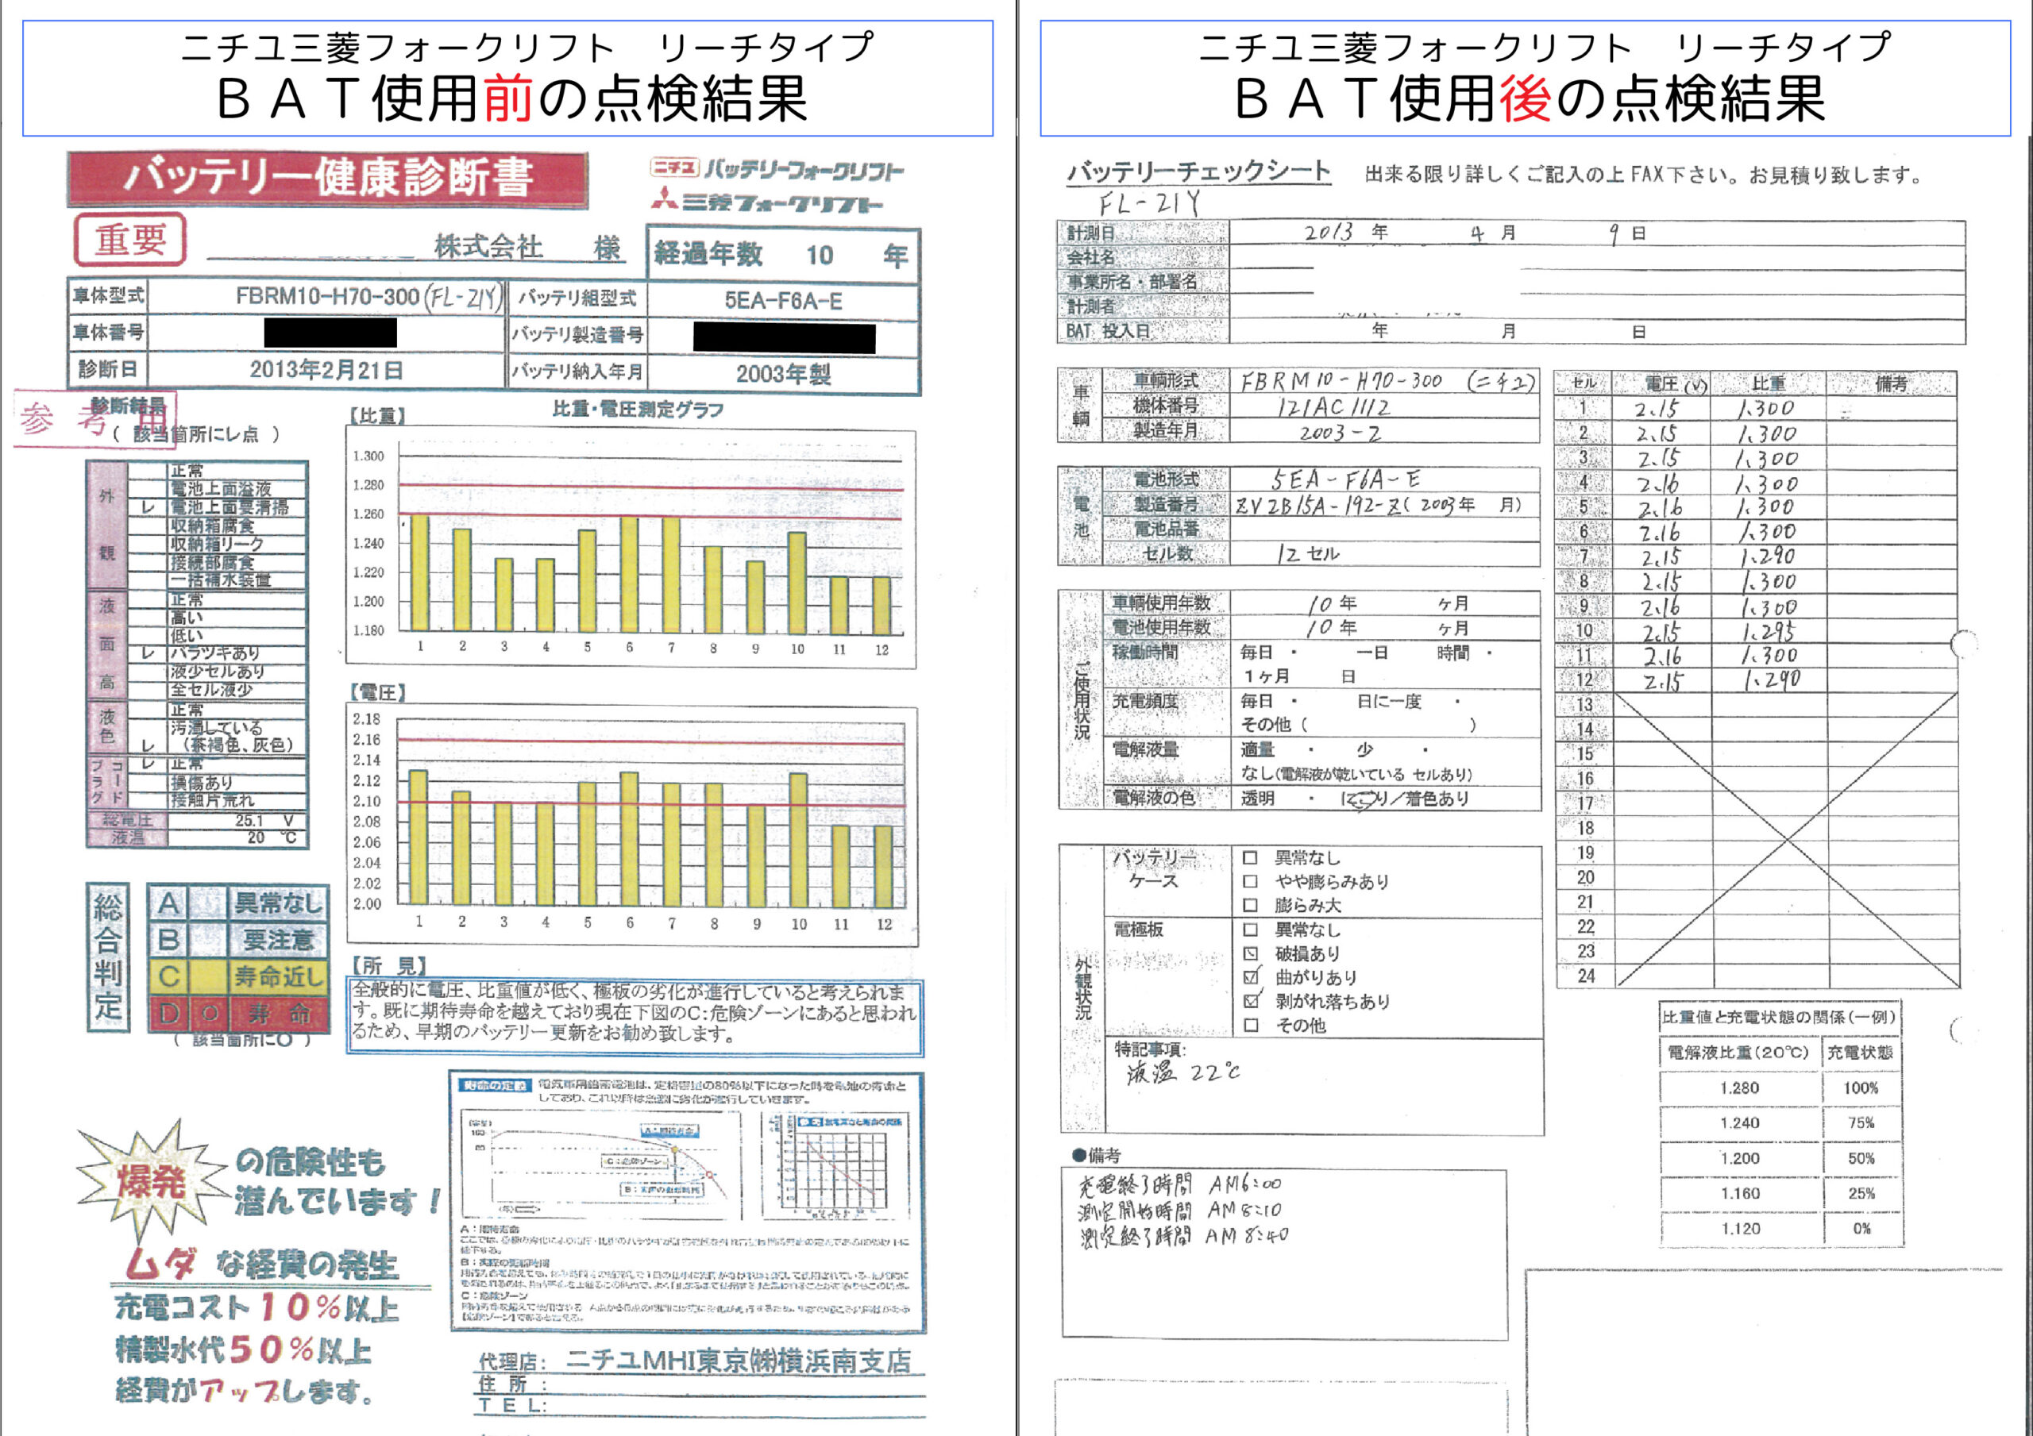Click 比重値と充電状態の関係 table title
The height and width of the screenshot is (1436, 2033).
tap(1779, 1017)
